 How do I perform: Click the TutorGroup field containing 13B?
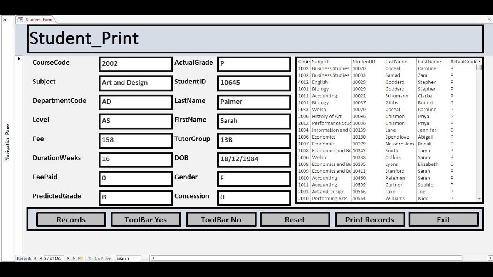[x=254, y=140]
